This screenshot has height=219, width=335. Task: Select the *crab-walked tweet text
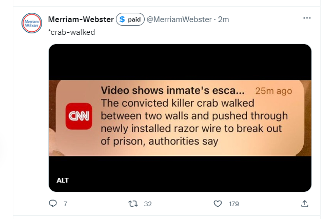click(x=72, y=32)
